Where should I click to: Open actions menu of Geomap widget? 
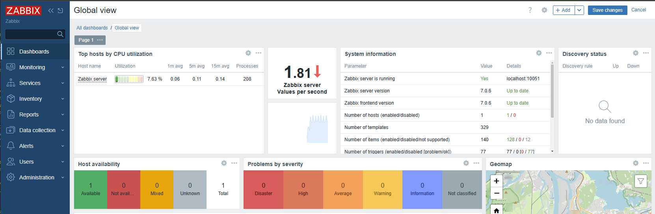[646, 163]
